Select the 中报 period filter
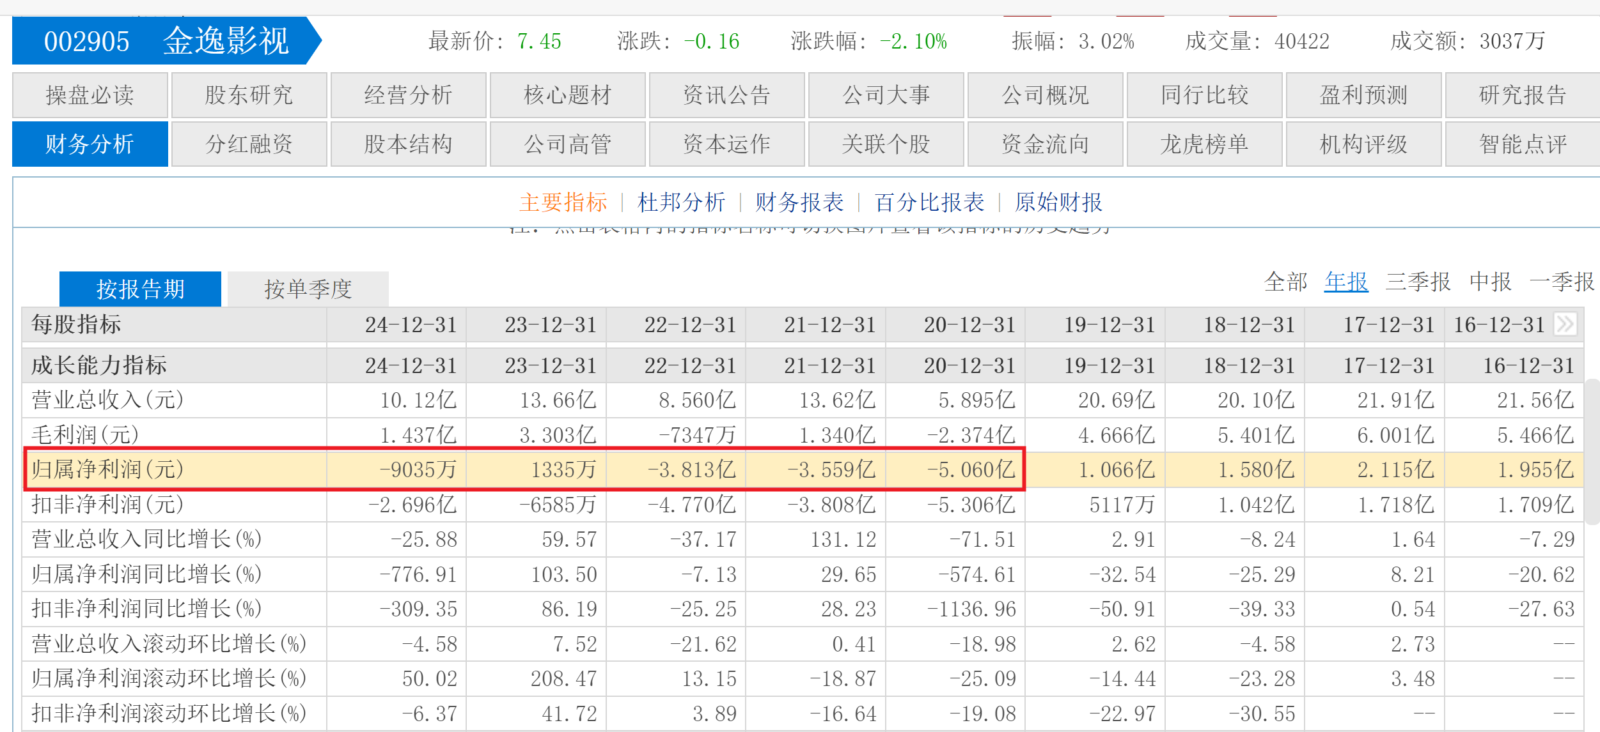Viewport: 1600px width, 732px height. 1490,281
